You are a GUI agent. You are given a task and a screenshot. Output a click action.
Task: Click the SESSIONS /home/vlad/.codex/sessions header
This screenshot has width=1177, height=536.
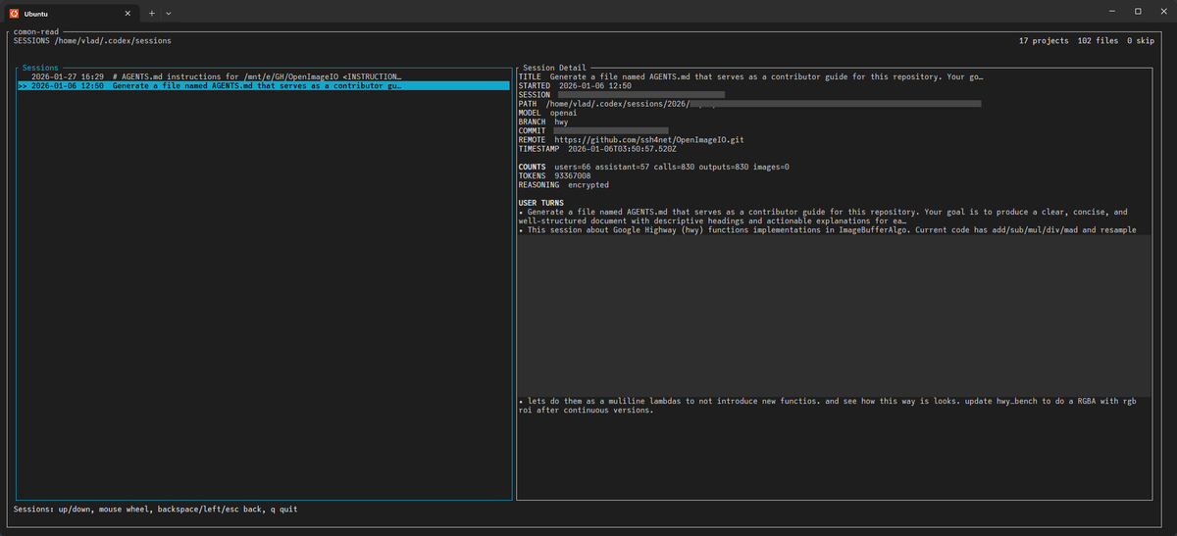pyautogui.click(x=93, y=40)
